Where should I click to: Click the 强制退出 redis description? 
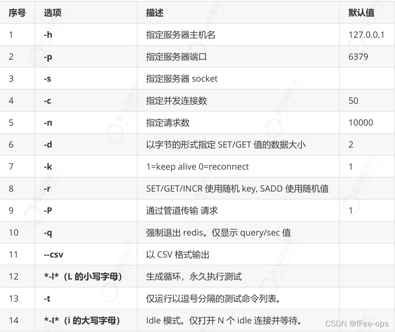click(x=218, y=232)
